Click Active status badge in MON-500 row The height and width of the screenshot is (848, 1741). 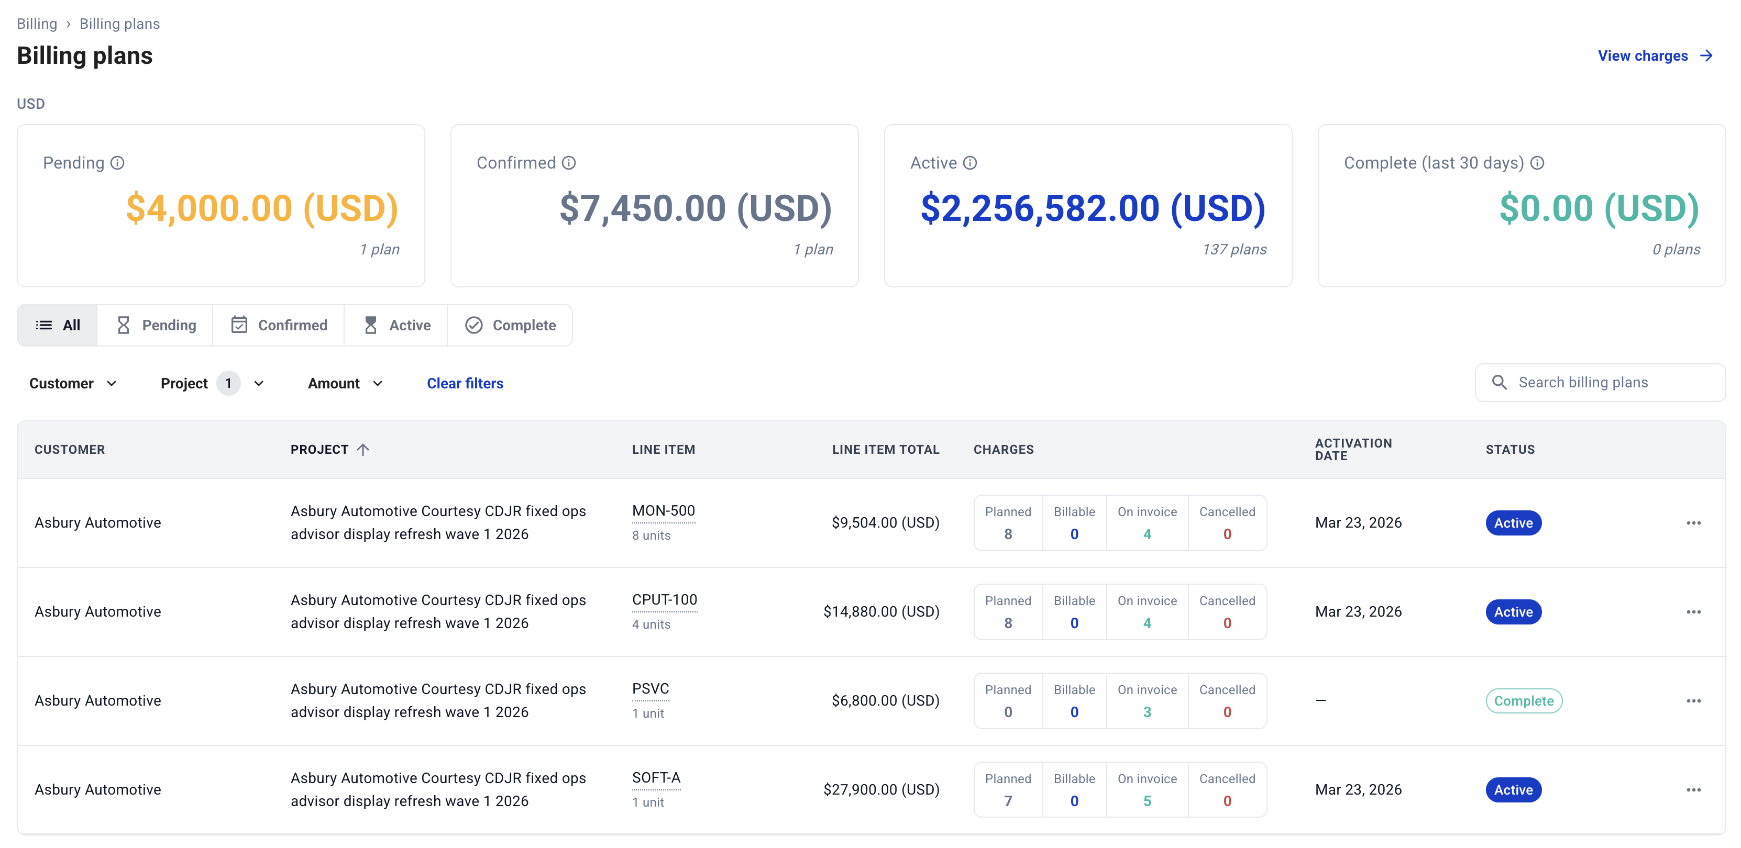tap(1513, 523)
